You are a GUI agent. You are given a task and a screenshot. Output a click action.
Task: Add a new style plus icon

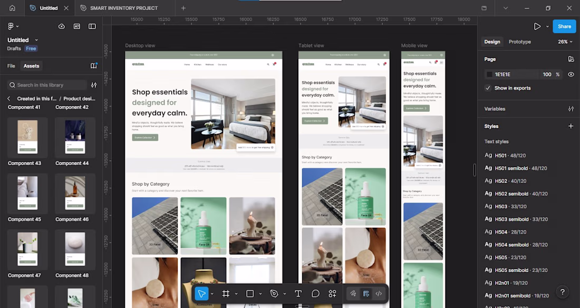pyautogui.click(x=571, y=126)
